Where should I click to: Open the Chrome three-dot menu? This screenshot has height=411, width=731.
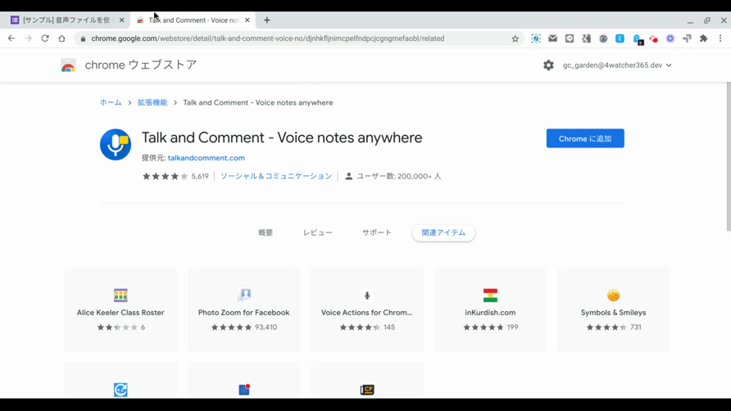click(x=720, y=38)
